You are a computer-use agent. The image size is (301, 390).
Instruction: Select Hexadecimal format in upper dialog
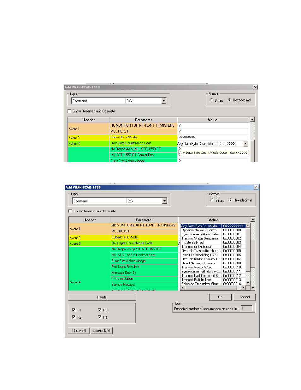[229, 100]
